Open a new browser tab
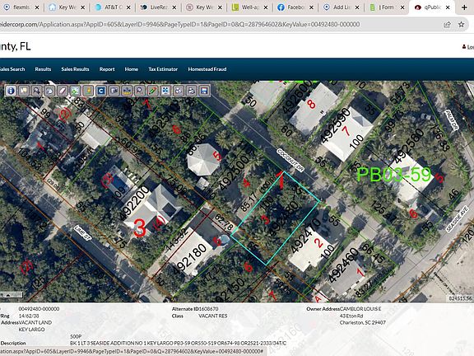Viewport: 474px width, 356px height. click(464, 7)
